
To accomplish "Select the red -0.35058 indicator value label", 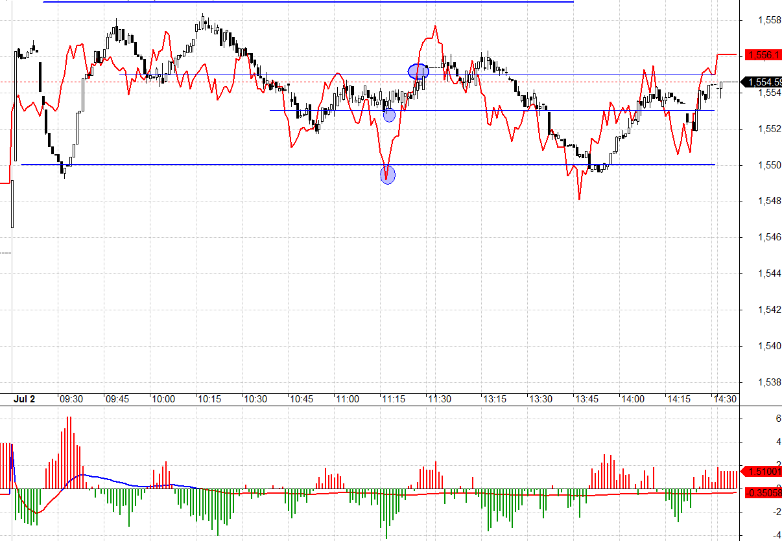I will (763, 492).
